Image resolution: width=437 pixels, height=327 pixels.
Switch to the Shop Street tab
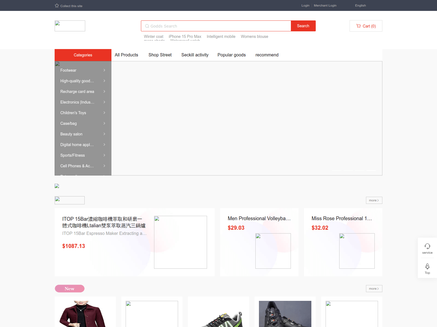pyautogui.click(x=160, y=55)
